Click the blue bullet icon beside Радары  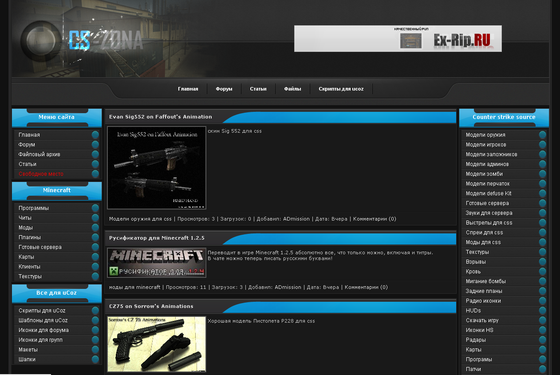543,340
